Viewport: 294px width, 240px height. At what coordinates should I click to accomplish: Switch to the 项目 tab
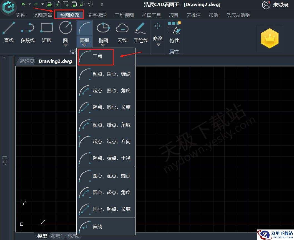pyautogui.click(x=174, y=15)
